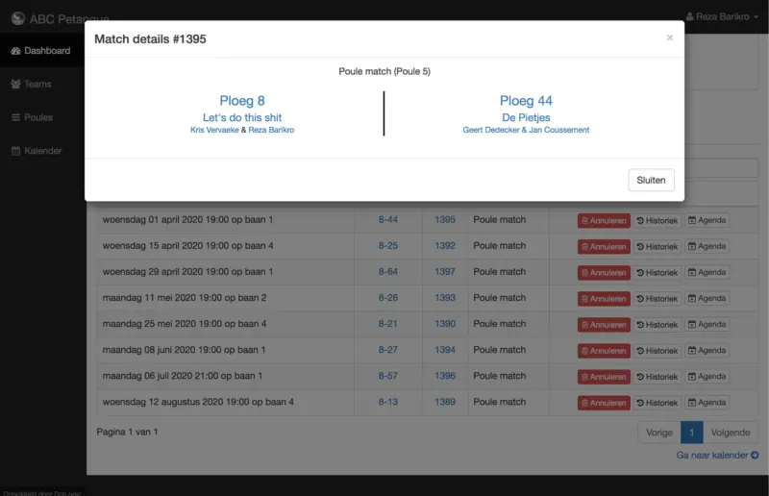Image resolution: width=769 pixels, height=496 pixels.
Task: Open Poules in the sidebar
Action: click(41, 117)
